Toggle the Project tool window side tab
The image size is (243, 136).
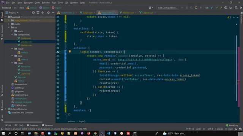point(2,17)
